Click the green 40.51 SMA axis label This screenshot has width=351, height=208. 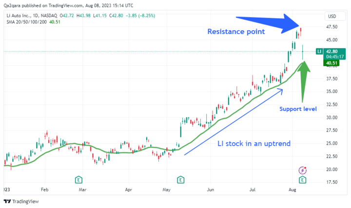pos(331,63)
